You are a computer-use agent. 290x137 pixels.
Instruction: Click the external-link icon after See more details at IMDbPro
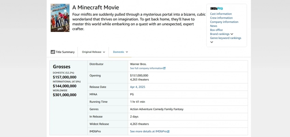(x=168, y=131)
